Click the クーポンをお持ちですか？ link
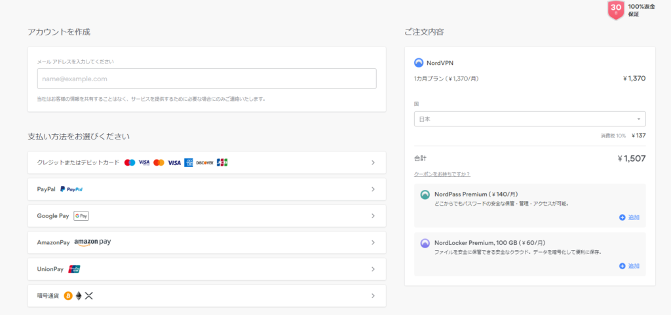 (x=442, y=174)
